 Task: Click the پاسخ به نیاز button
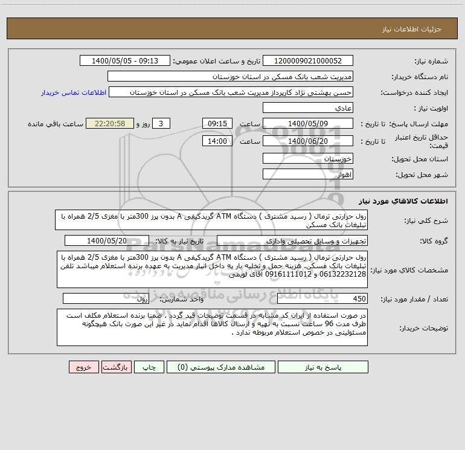(323, 367)
